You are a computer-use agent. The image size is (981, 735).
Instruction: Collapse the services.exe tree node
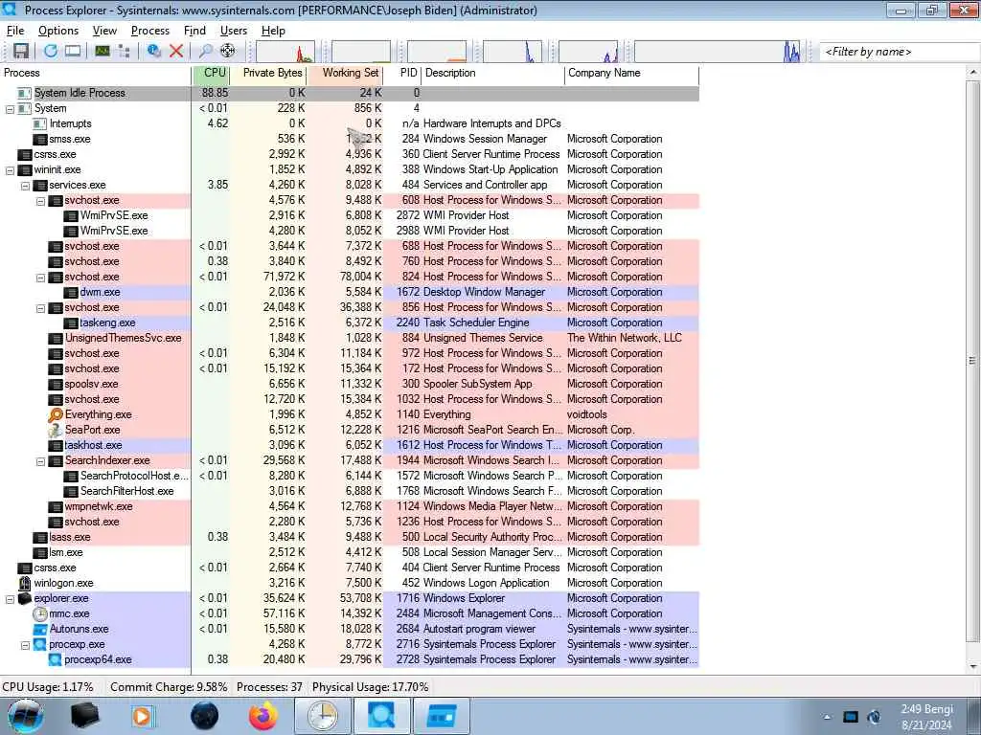click(x=25, y=186)
